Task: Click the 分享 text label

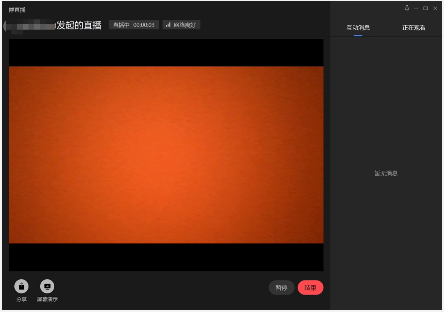Action: pos(22,299)
